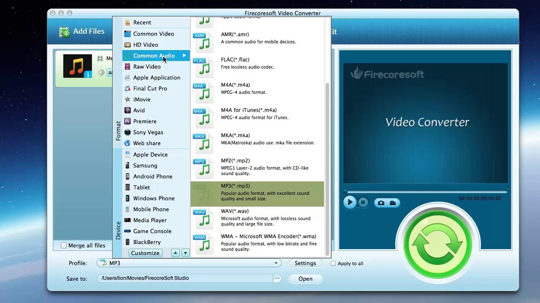
Task: Click the Avid category icon
Action: [x=127, y=110]
